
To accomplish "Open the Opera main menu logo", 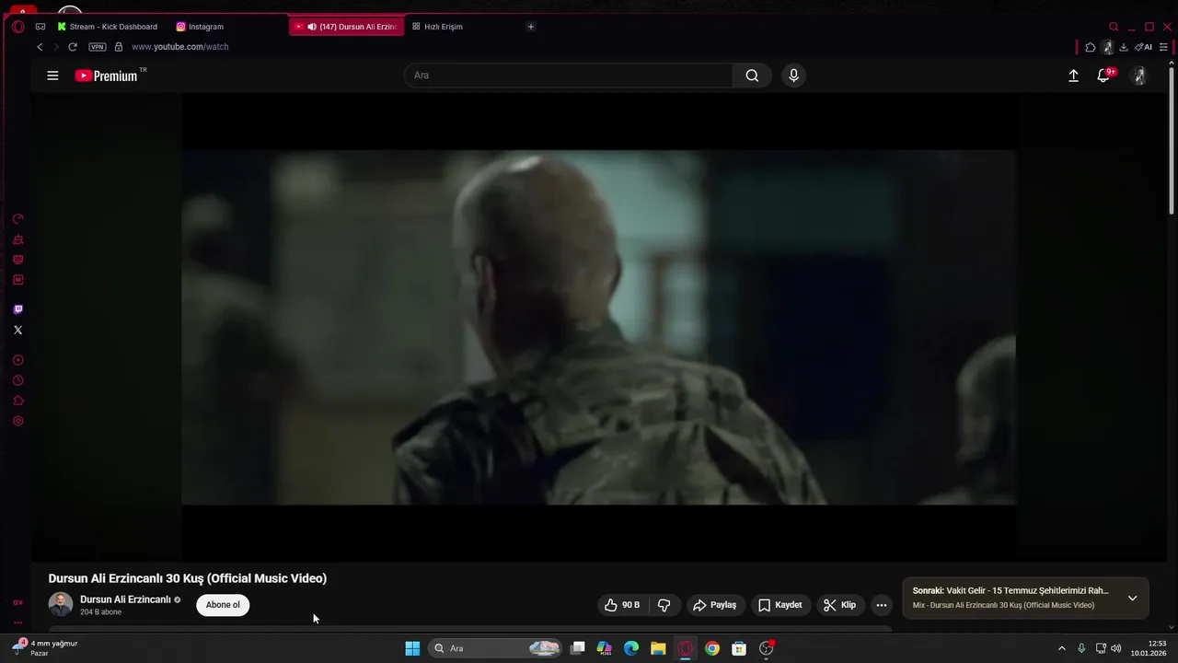I will [17, 27].
